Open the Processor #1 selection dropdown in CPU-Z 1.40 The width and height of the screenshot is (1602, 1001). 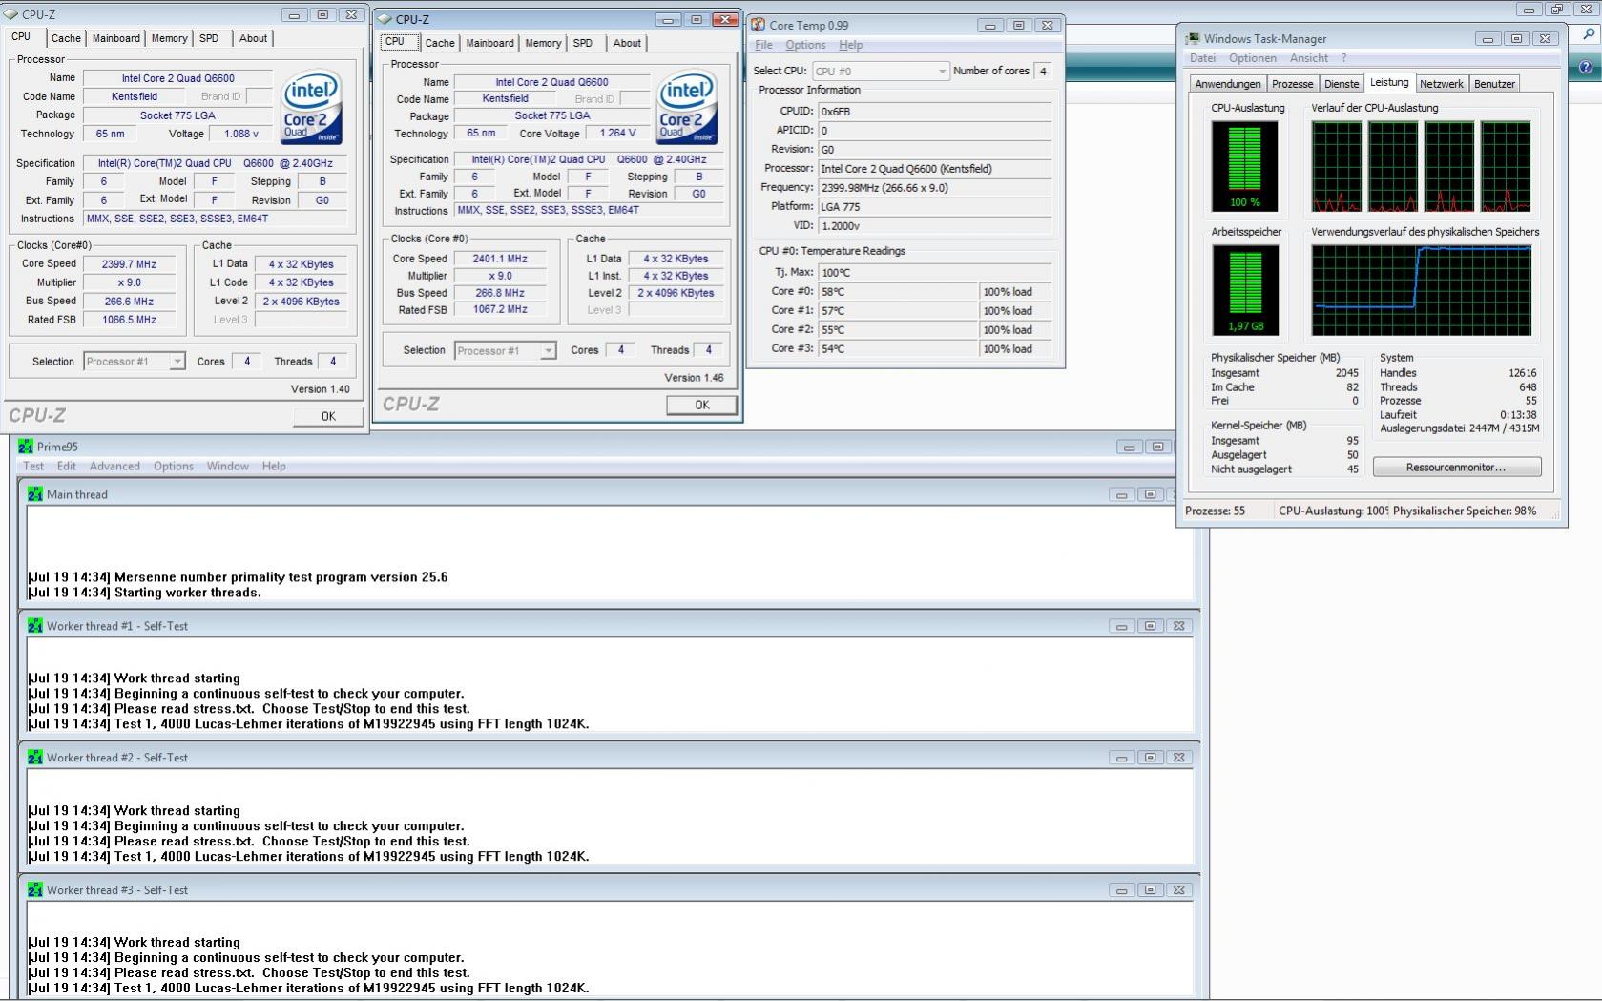177,362
